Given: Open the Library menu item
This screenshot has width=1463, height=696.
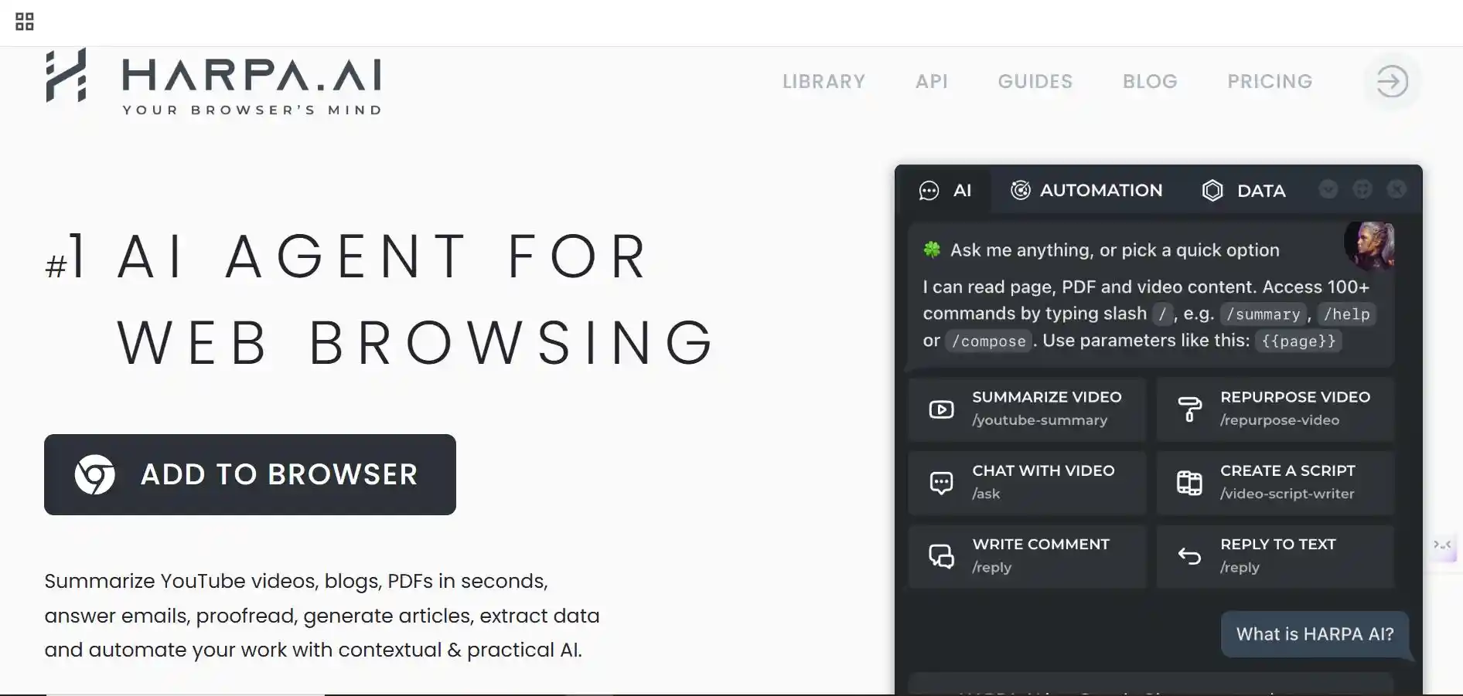Looking at the screenshot, I should click(824, 81).
